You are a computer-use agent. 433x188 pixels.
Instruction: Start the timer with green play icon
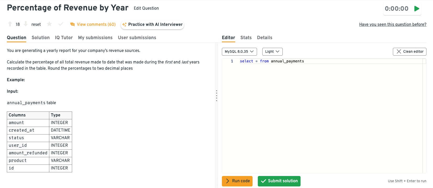416,9
